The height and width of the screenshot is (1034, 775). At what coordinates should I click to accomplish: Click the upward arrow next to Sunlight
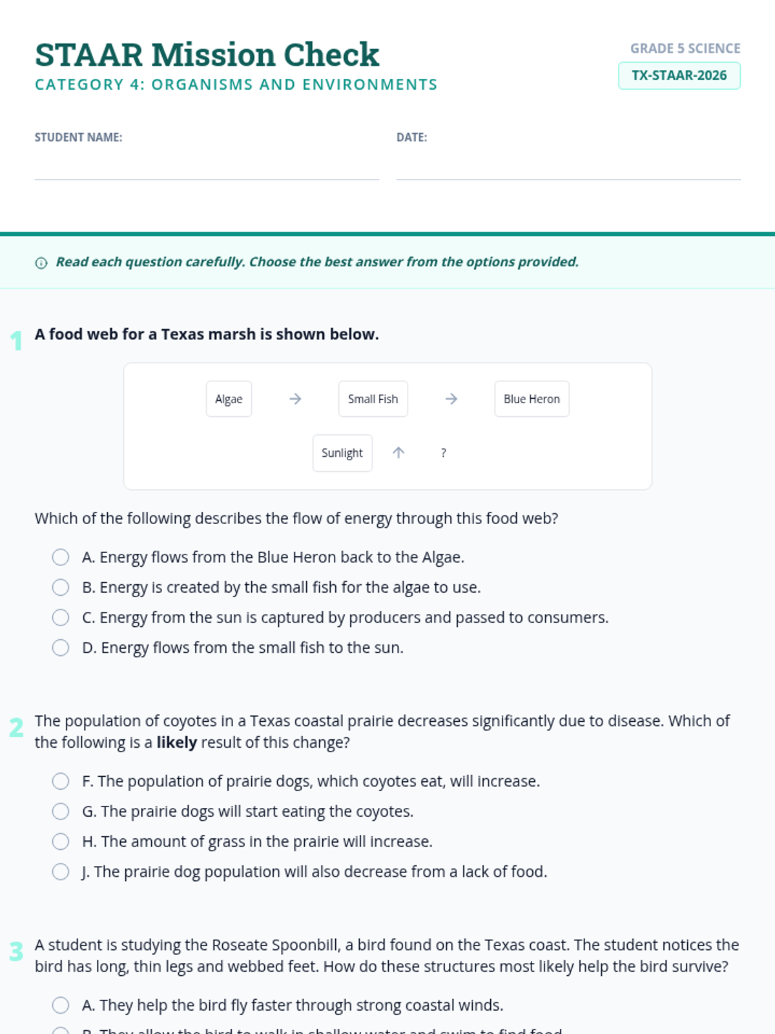(x=398, y=453)
